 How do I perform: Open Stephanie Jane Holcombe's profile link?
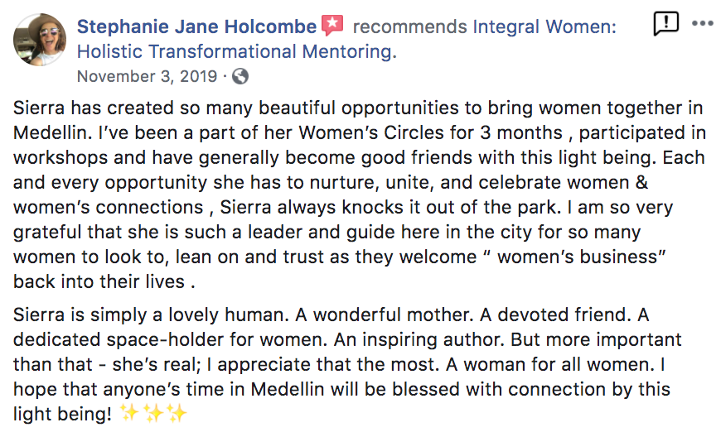click(x=196, y=26)
